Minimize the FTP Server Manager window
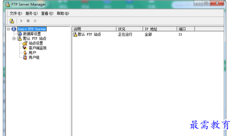 (198, 3)
